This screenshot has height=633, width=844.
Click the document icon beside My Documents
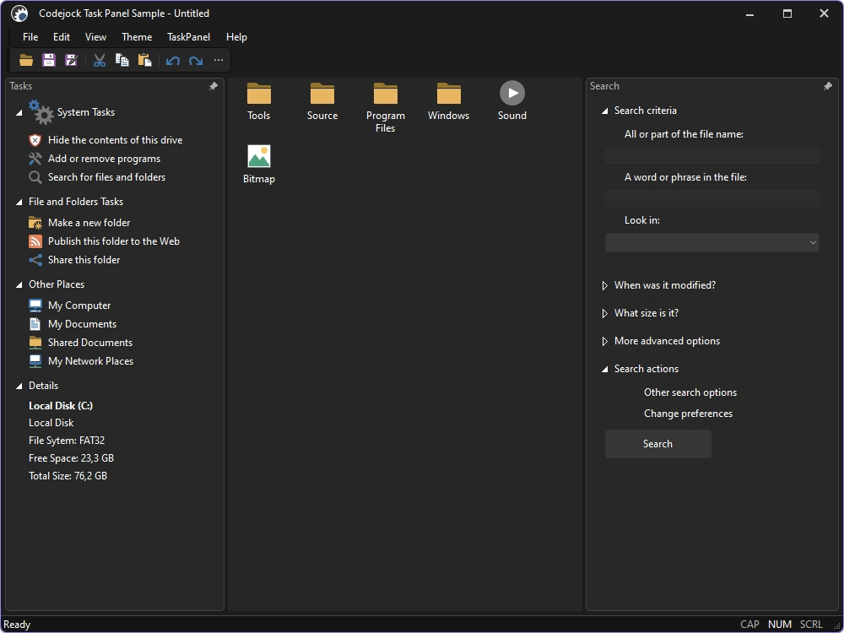(x=35, y=324)
